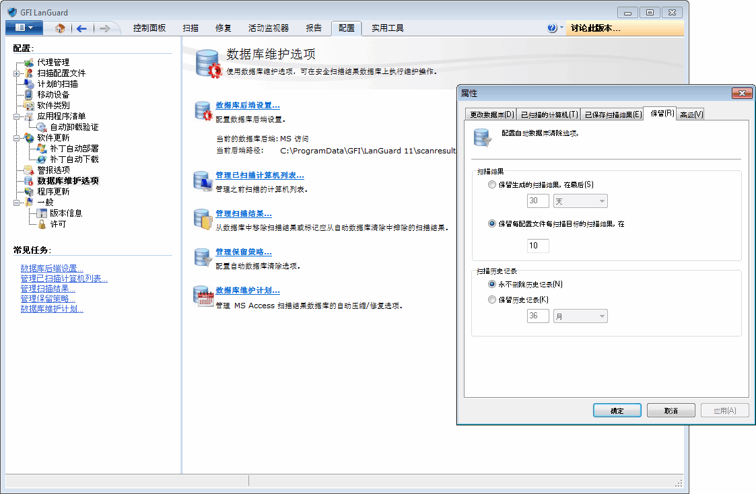Go back with the blue left arrow
The width and height of the screenshot is (756, 494).
(81, 28)
